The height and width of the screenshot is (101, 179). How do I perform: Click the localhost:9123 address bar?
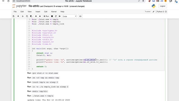coord(23,1)
